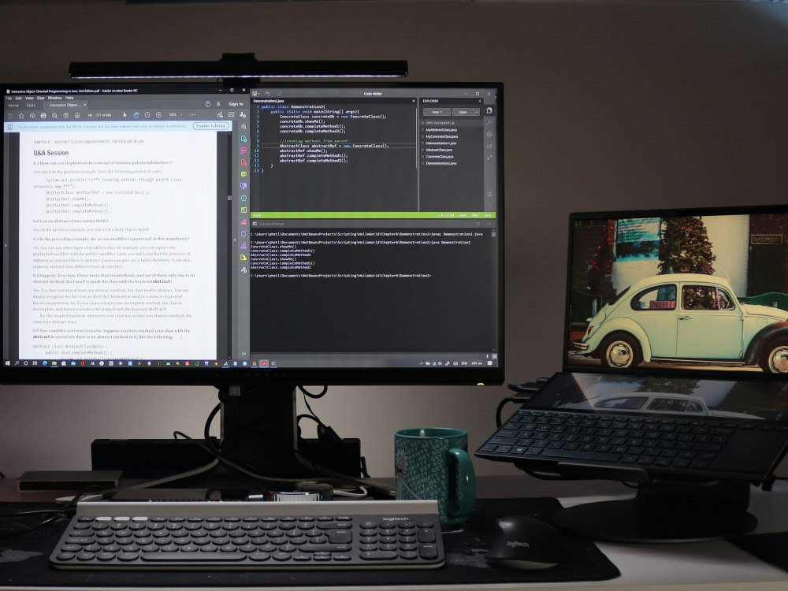This screenshot has width=788, height=591.
Task: Open Acrobat help question-mark icon
Action: [207, 103]
